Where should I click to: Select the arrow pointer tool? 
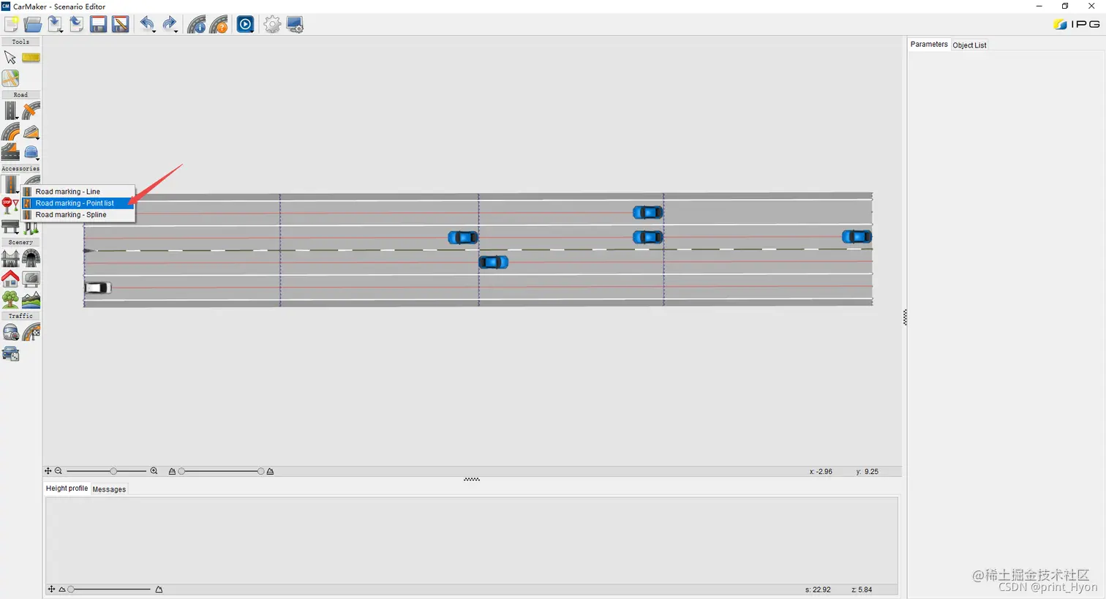coord(10,57)
